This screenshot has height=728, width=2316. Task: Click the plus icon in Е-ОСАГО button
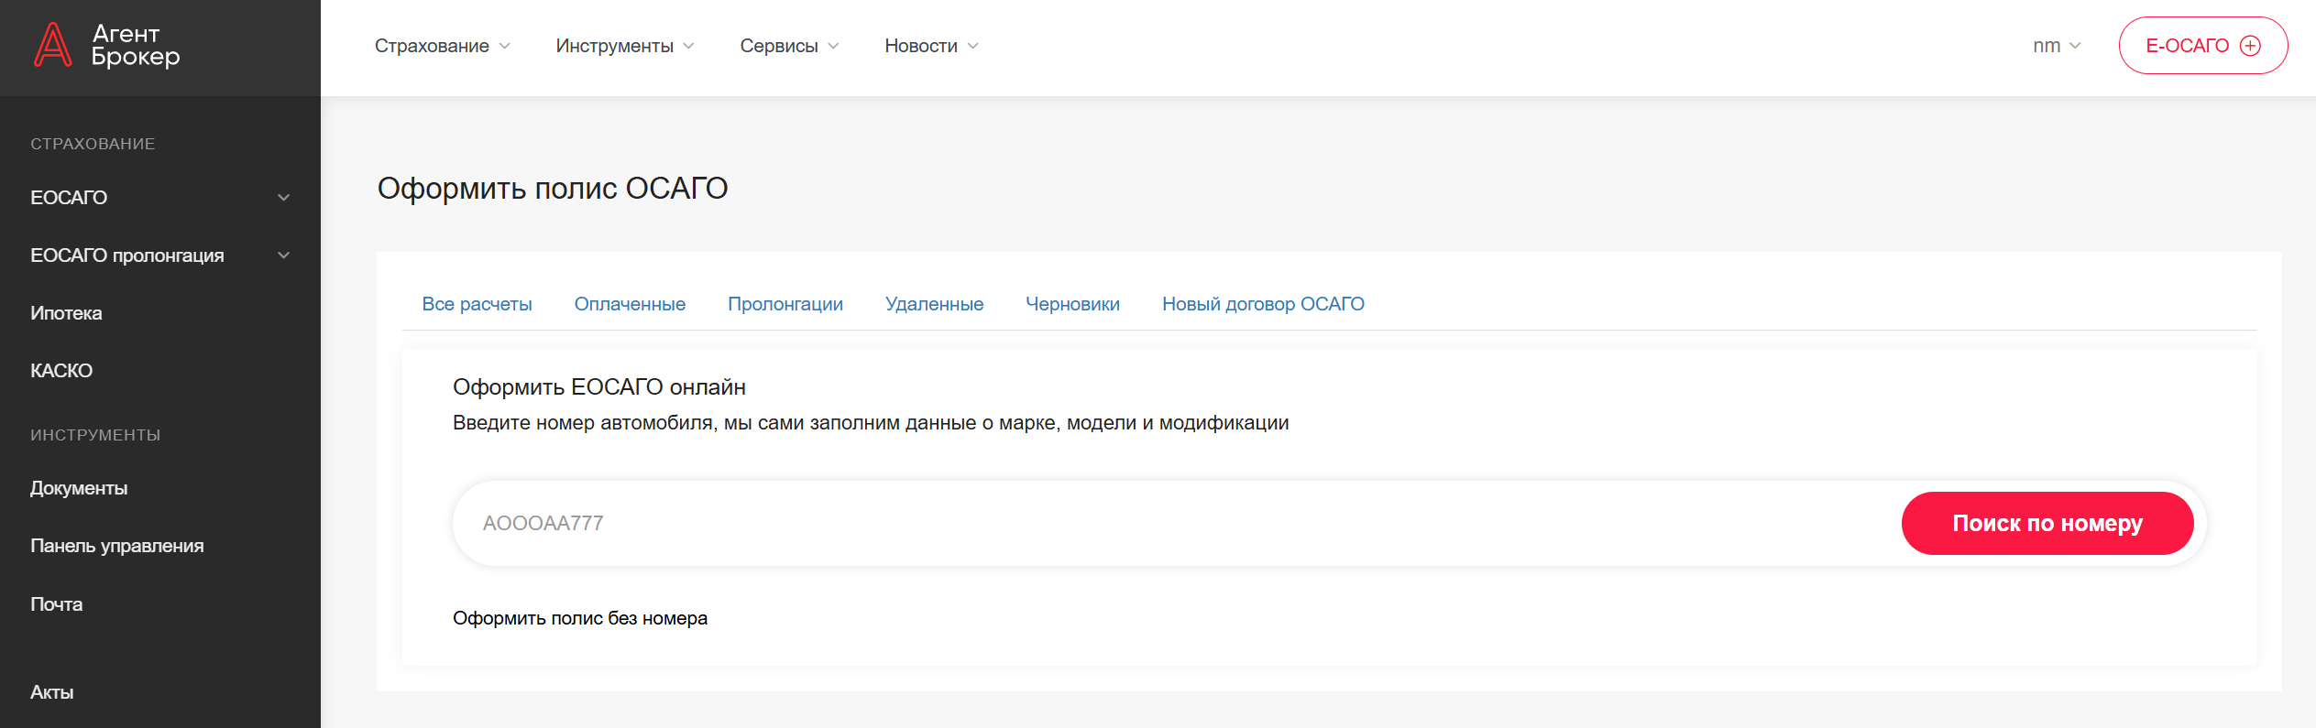coord(2250,46)
